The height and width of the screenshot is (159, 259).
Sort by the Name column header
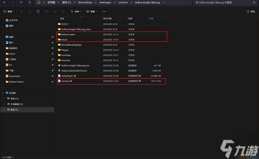point(62,19)
